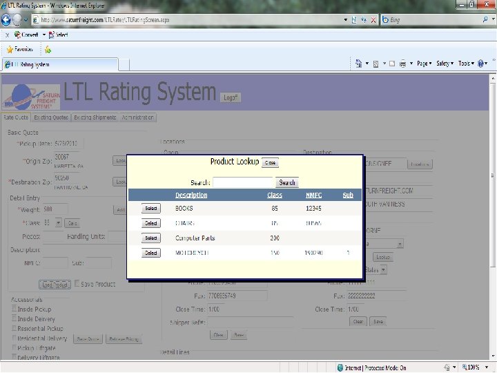The height and width of the screenshot is (373, 497).
Task: Open the Favorites star button
Action: click(19, 49)
